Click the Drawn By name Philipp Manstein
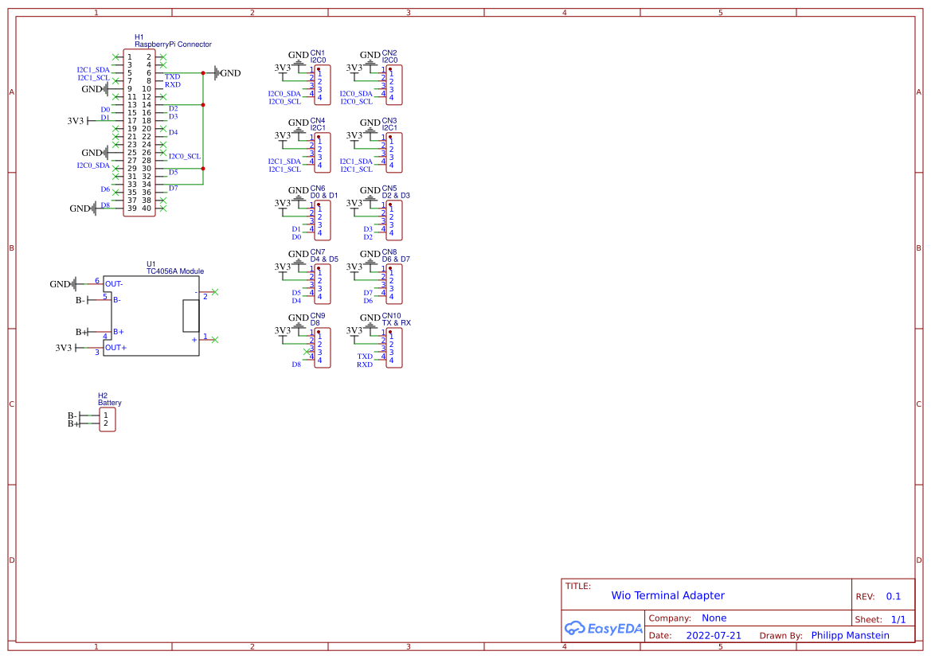 point(850,635)
